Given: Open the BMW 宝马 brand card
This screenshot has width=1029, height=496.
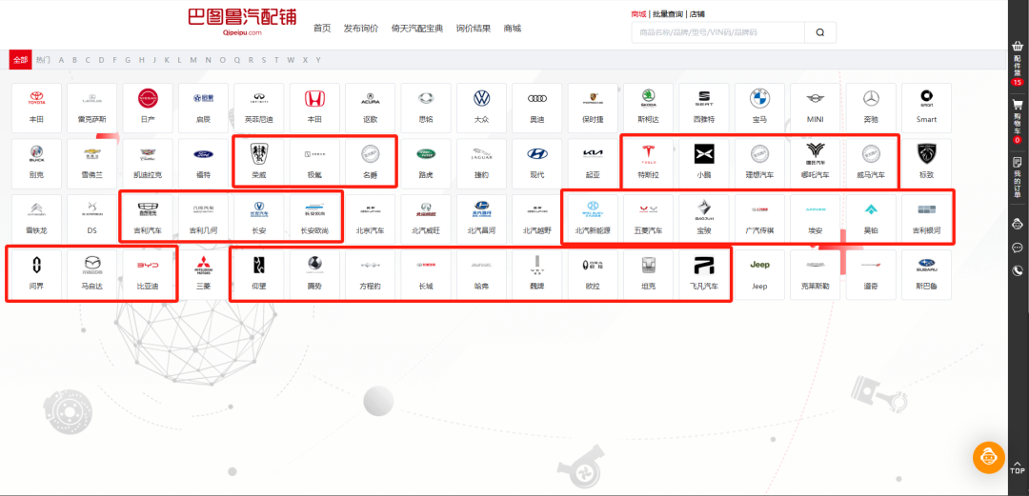Looking at the screenshot, I should (759, 109).
